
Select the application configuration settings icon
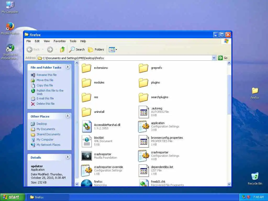[x=144, y=127]
